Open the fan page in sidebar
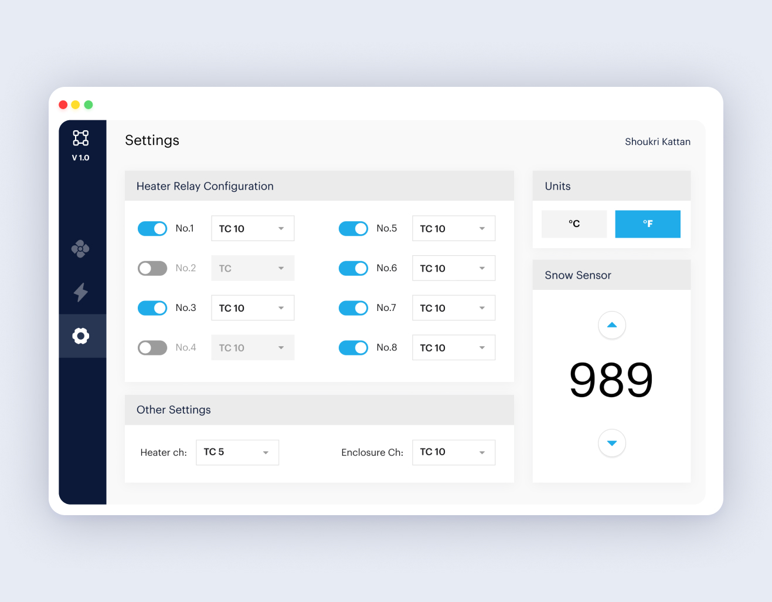 pos(80,249)
